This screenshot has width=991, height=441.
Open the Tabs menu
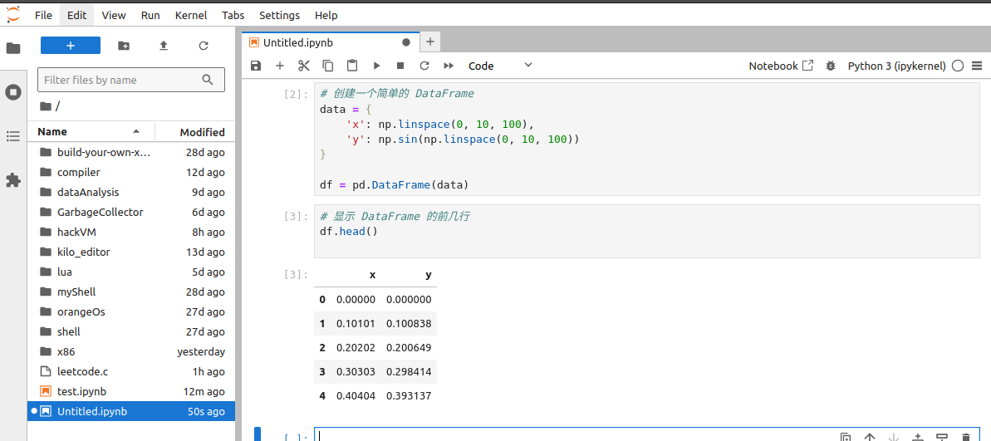click(x=233, y=15)
